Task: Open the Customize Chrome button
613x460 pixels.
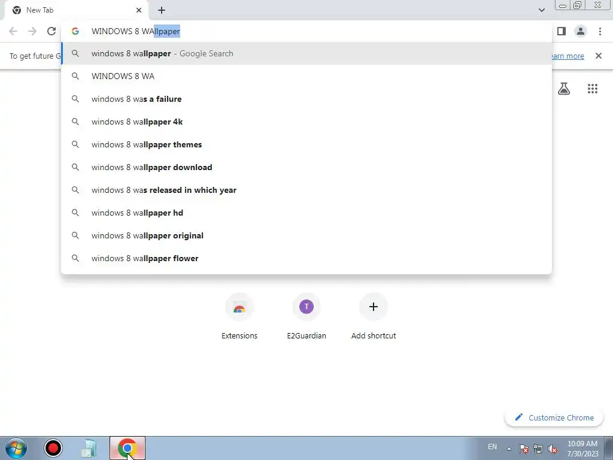Action: tap(554, 417)
